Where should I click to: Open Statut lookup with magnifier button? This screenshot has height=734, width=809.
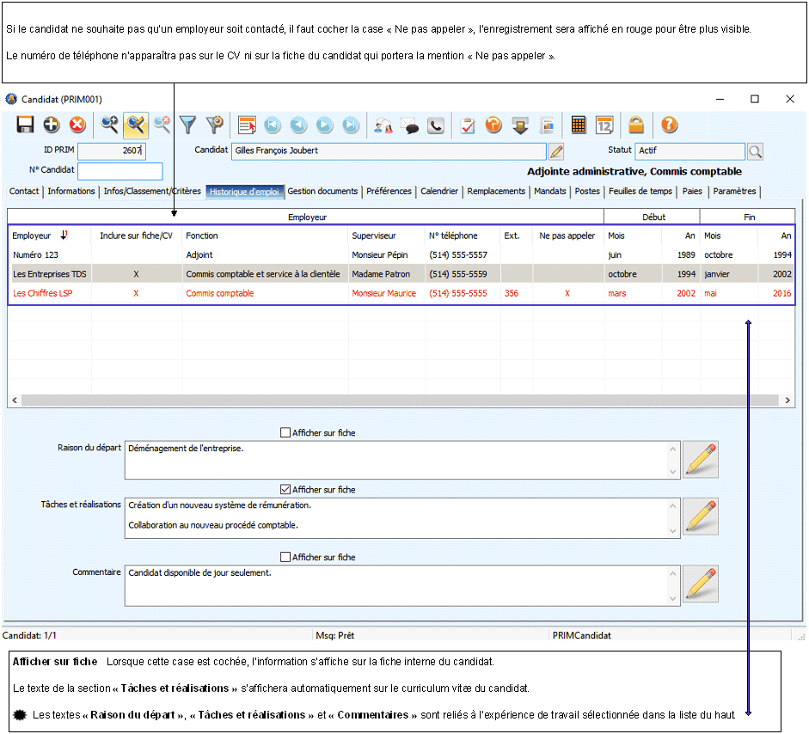tap(755, 151)
